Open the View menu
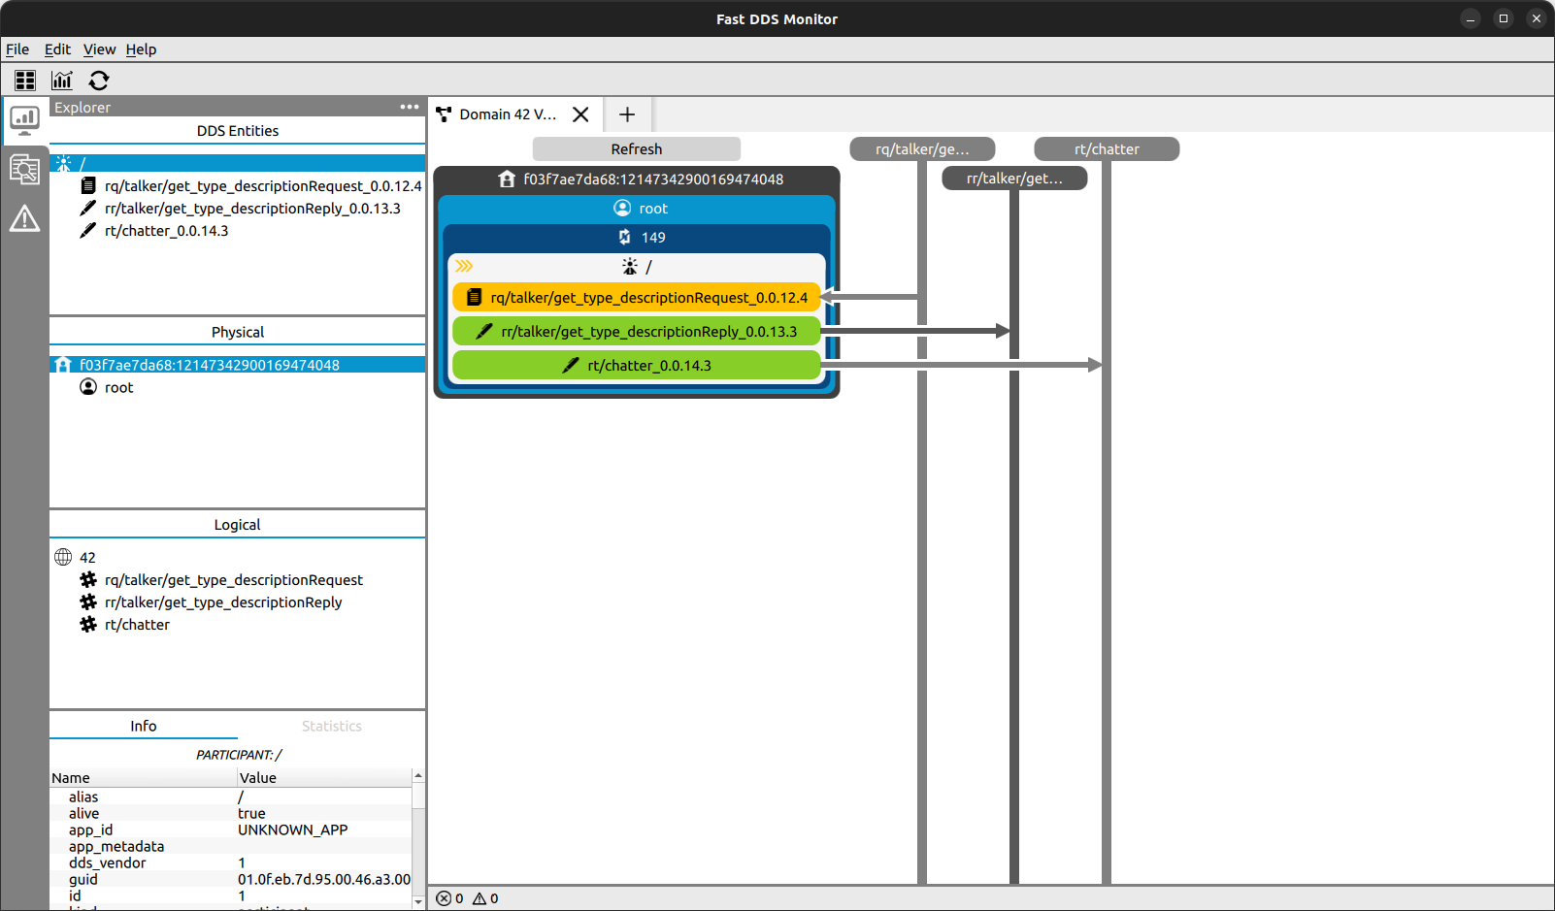Screen dimensions: 1555x911 99,49
